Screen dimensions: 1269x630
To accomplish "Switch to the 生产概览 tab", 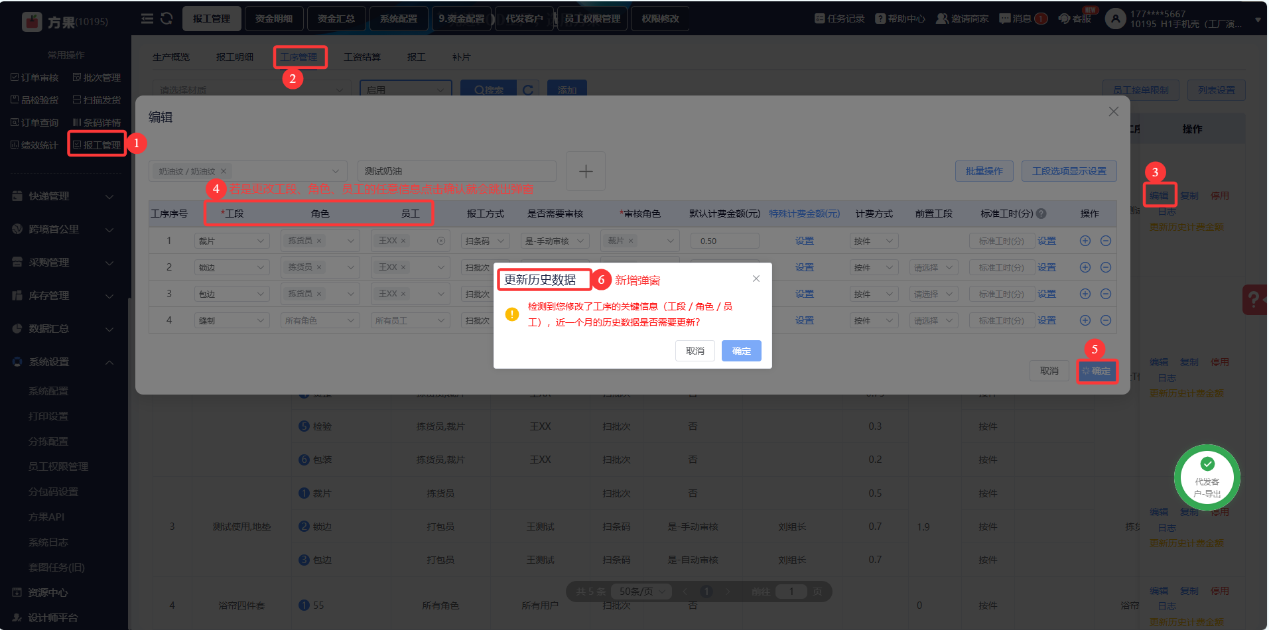I will click(171, 57).
